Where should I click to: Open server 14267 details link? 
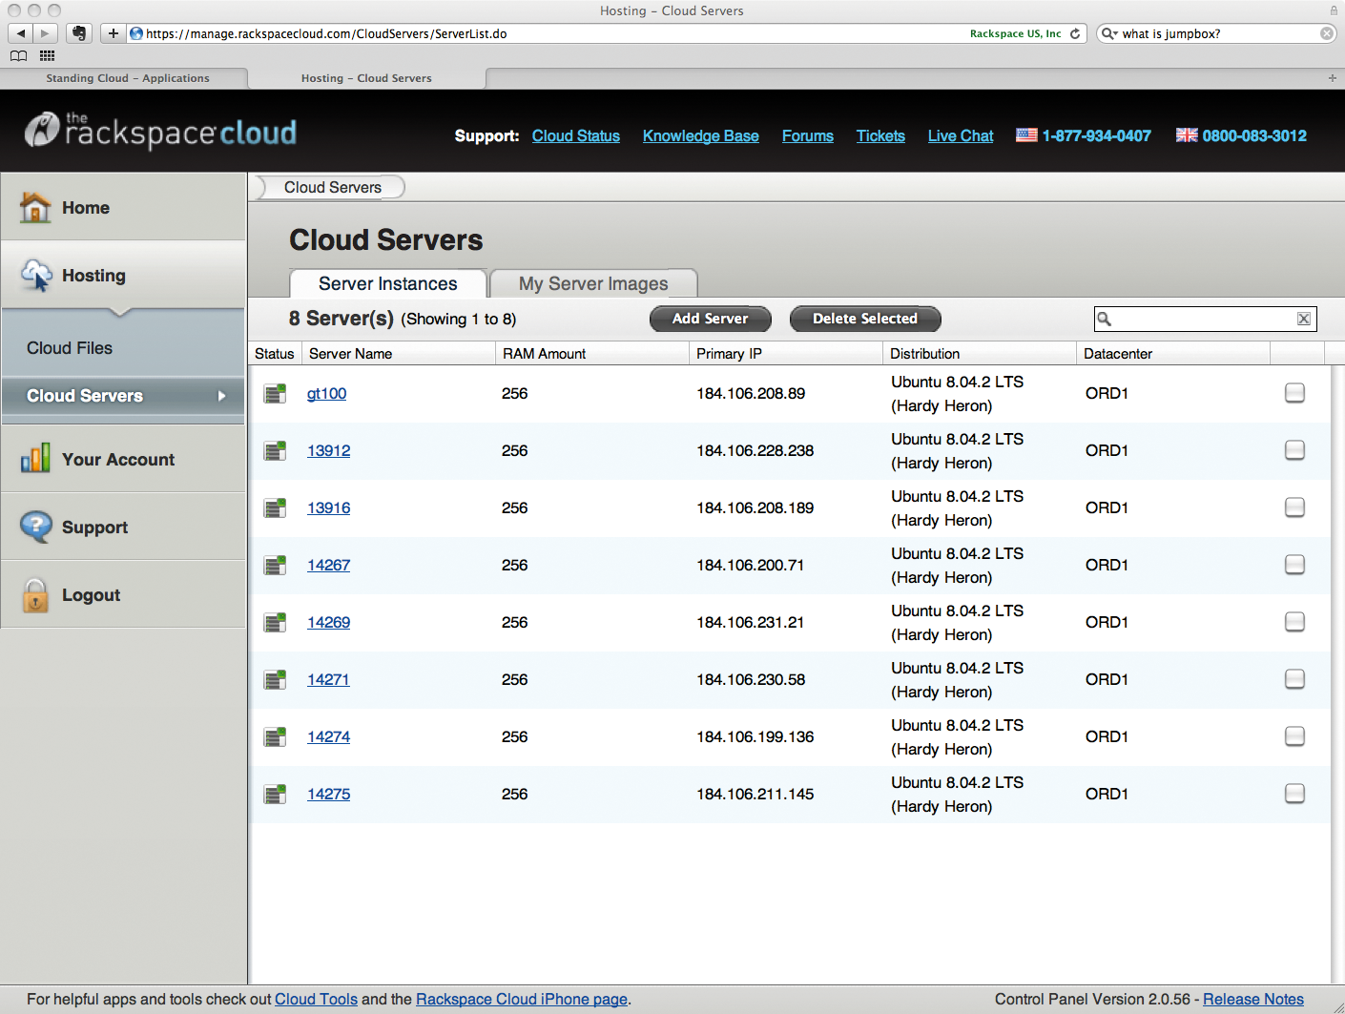click(x=328, y=565)
